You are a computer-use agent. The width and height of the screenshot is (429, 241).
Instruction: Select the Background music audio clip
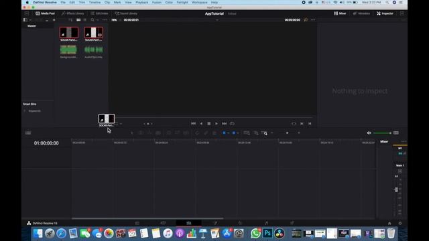pos(68,50)
